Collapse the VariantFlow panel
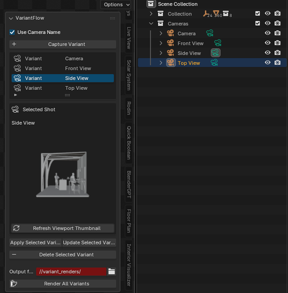Viewport: 288px width, 293px height. [11, 18]
